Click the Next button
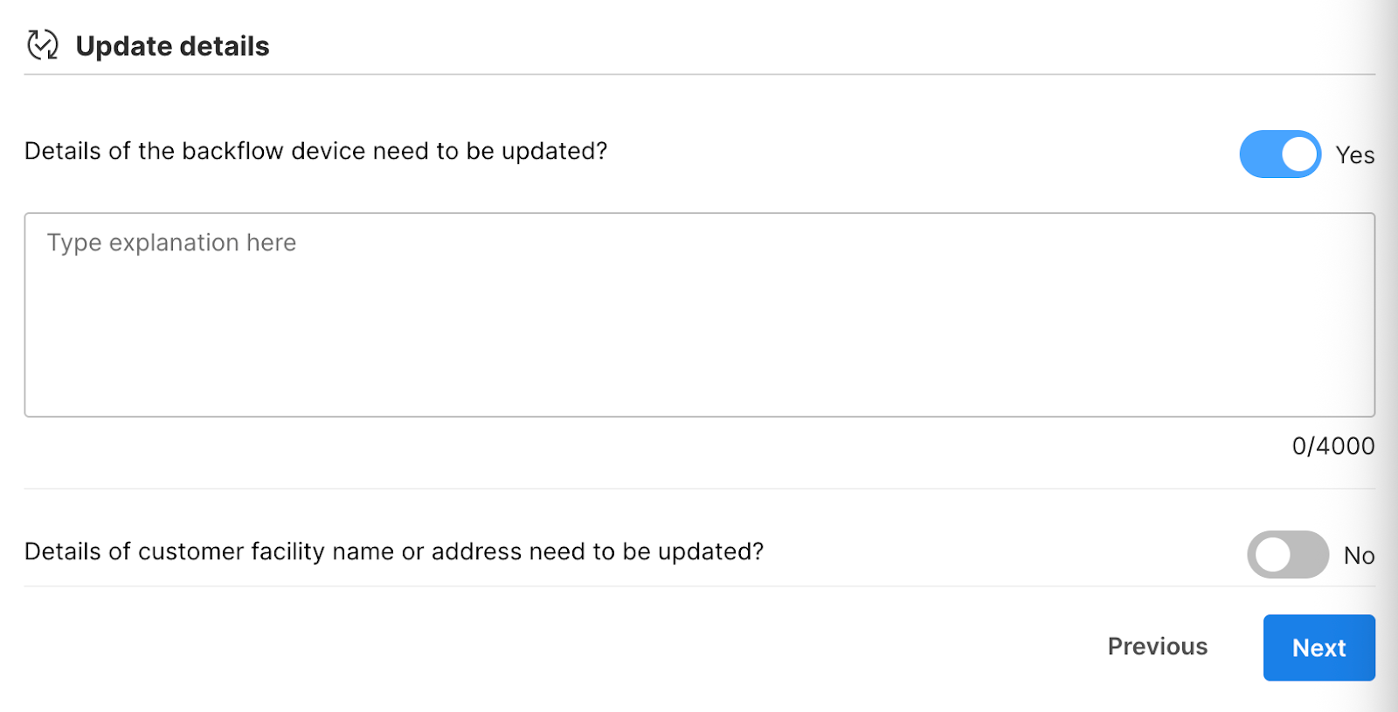 click(1318, 647)
